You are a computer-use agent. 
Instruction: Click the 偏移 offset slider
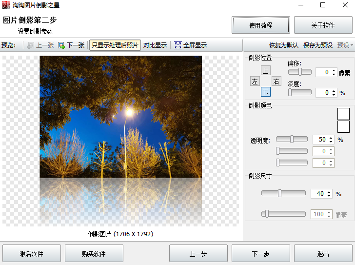coord(300,72)
